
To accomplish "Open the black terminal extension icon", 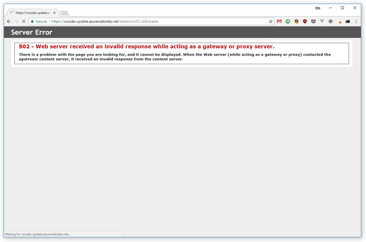I will (x=348, y=21).
